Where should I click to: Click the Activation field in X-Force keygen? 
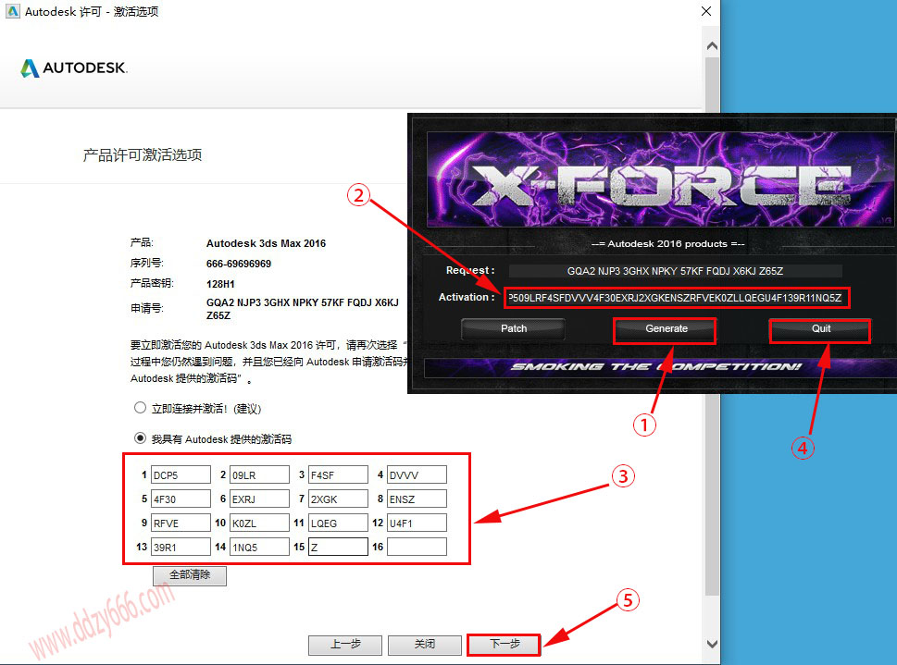click(676, 298)
